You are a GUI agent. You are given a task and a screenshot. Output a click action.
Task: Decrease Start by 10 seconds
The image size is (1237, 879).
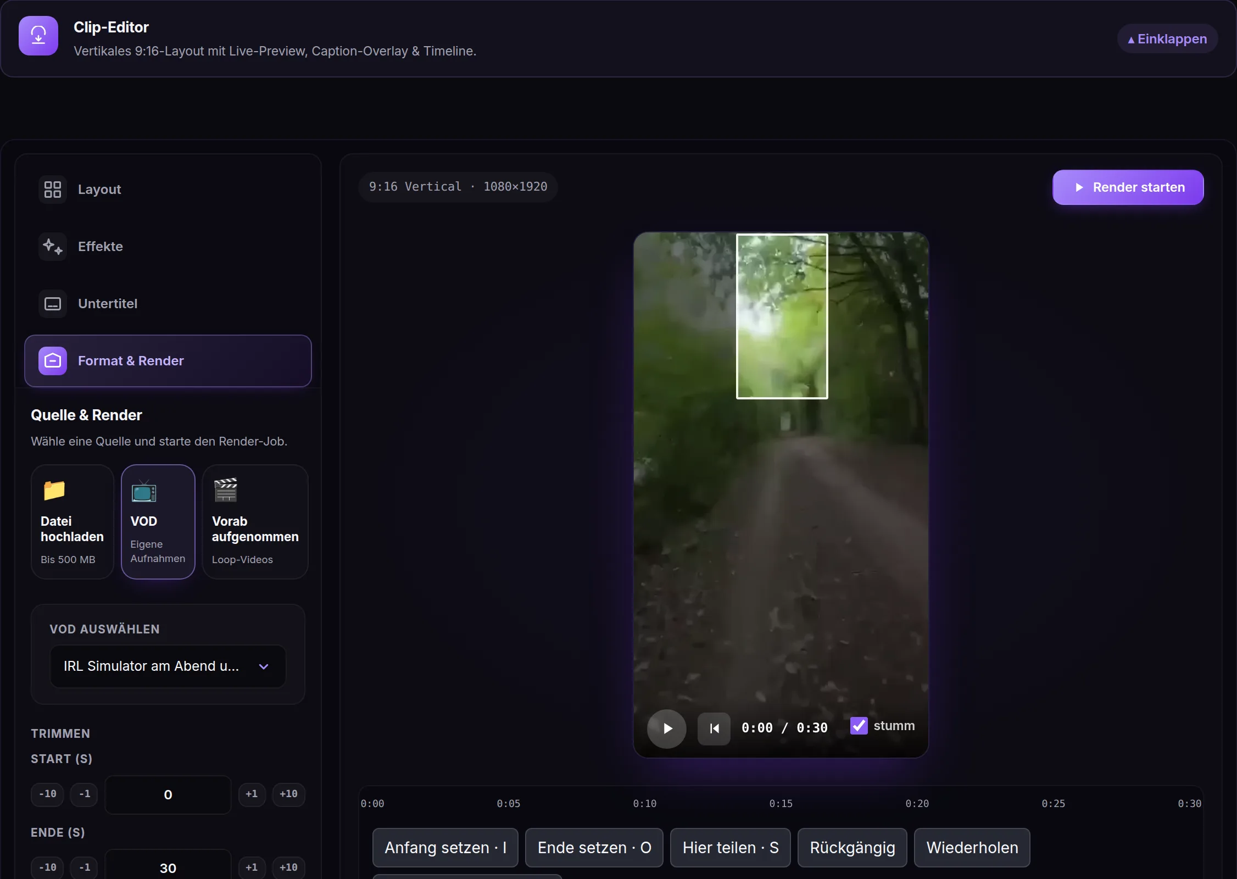tap(48, 794)
